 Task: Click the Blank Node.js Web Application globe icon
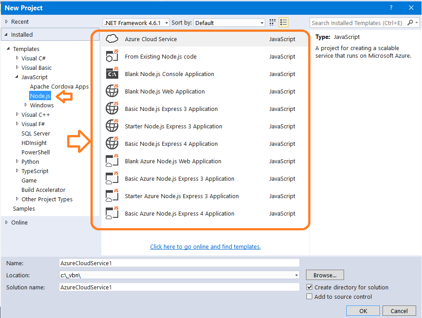112,91
